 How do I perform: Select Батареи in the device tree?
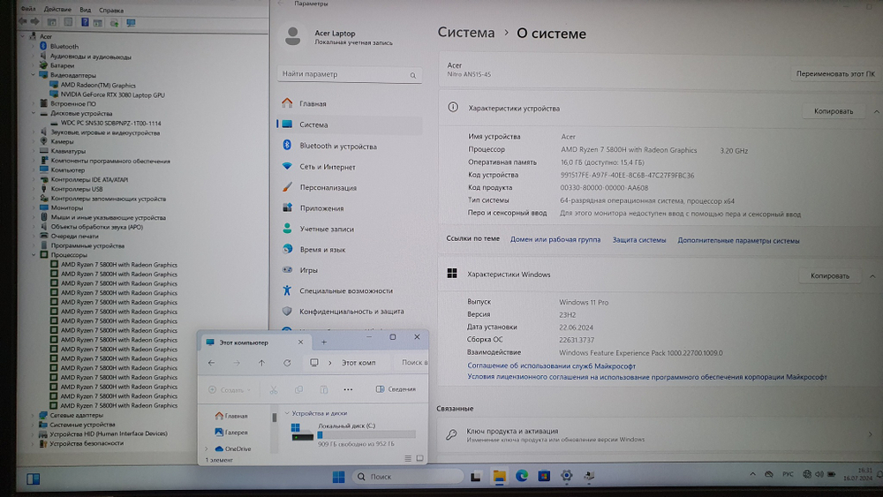tap(62, 66)
